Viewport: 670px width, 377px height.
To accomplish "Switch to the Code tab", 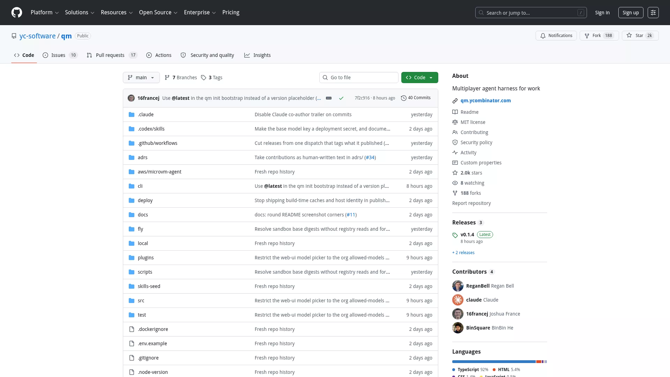I will pos(24,55).
